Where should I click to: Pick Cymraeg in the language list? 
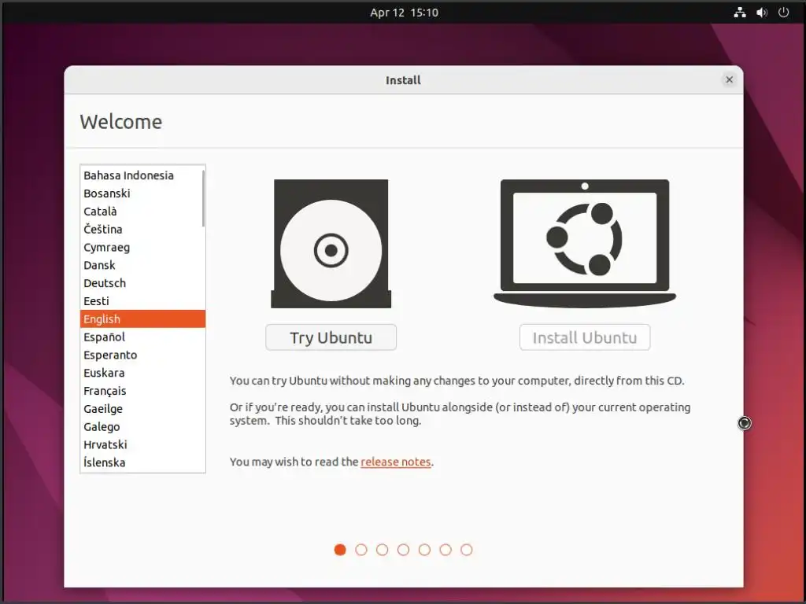point(142,248)
